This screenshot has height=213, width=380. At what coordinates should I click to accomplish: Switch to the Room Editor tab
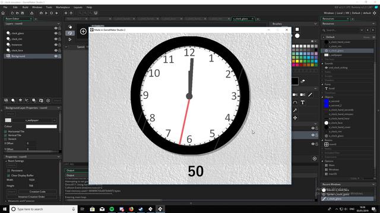(x=17, y=18)
